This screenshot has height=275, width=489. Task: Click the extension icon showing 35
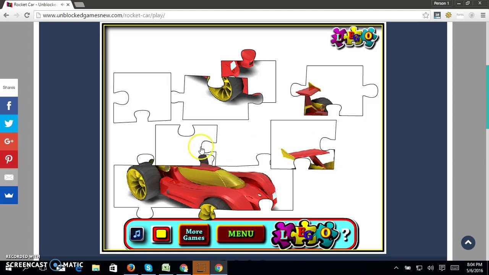click(437, 15)
